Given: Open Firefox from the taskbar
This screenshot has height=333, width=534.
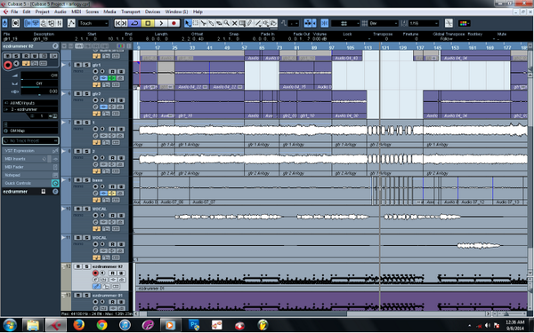Looking at the screenshot, I should tap(78, 325).
